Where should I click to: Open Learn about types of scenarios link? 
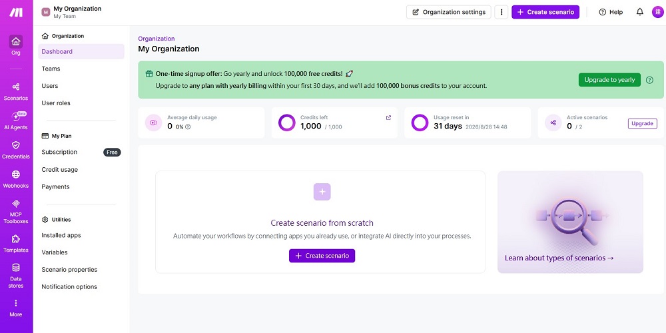point(559,258)
